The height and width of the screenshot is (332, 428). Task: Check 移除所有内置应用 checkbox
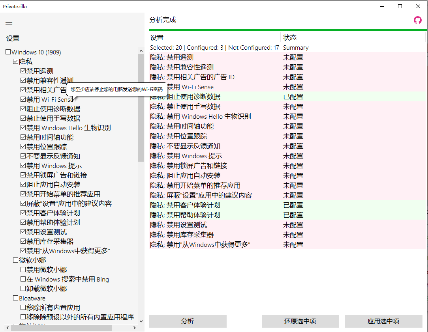click(23, 308)
